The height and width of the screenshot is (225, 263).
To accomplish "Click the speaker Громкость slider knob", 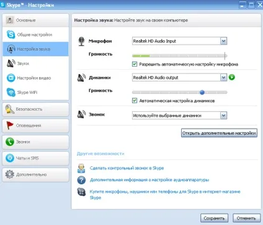I will (x=202, y=92).
